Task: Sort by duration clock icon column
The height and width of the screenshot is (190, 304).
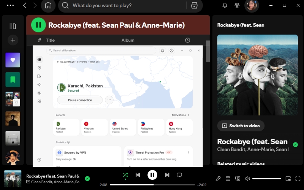Action: click(x=187, y=40)
